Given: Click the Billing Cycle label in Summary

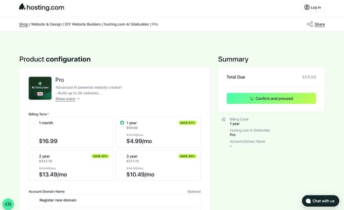Looking at the screenshot, I should point(239,119).
